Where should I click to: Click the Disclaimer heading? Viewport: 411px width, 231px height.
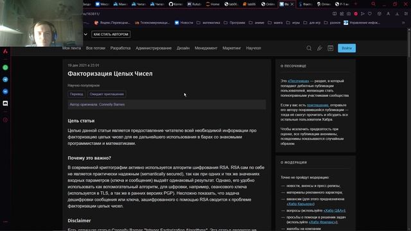click(79, 221)
